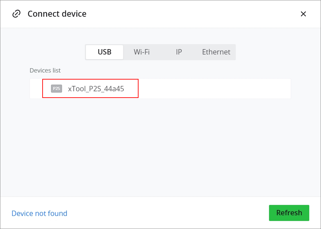The image size is (321, 229).
Task: Open the IP connection tab
Action: 179,52
